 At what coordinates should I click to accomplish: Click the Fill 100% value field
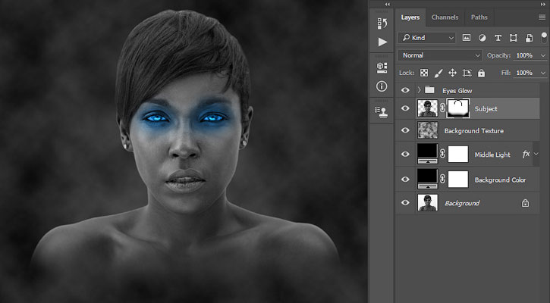click(x=524, y=73)
